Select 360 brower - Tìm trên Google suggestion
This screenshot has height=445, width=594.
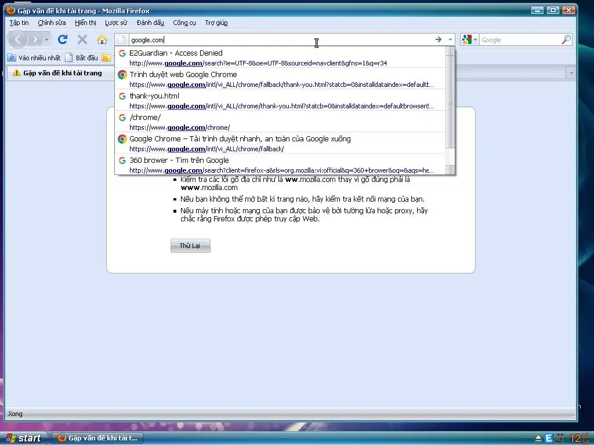(x=280, y=164)
